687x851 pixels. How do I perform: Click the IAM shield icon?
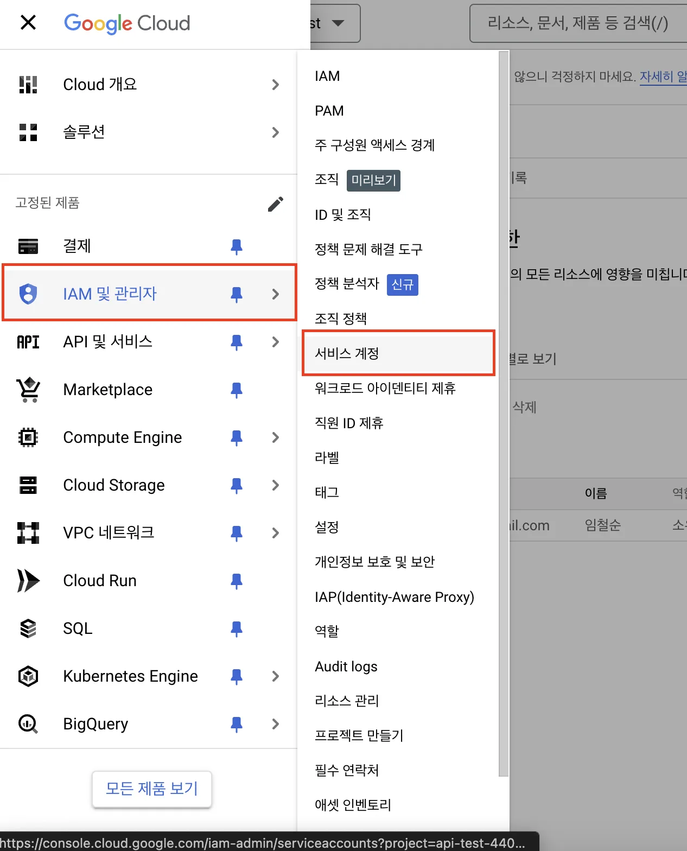tap(28, 294)
